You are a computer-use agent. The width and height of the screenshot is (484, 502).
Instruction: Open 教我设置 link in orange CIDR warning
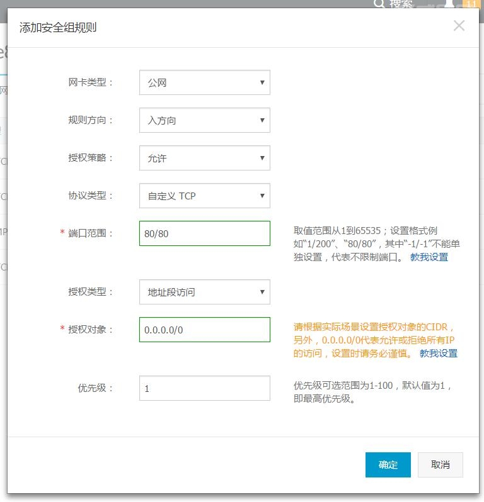(x=439, y=354)
